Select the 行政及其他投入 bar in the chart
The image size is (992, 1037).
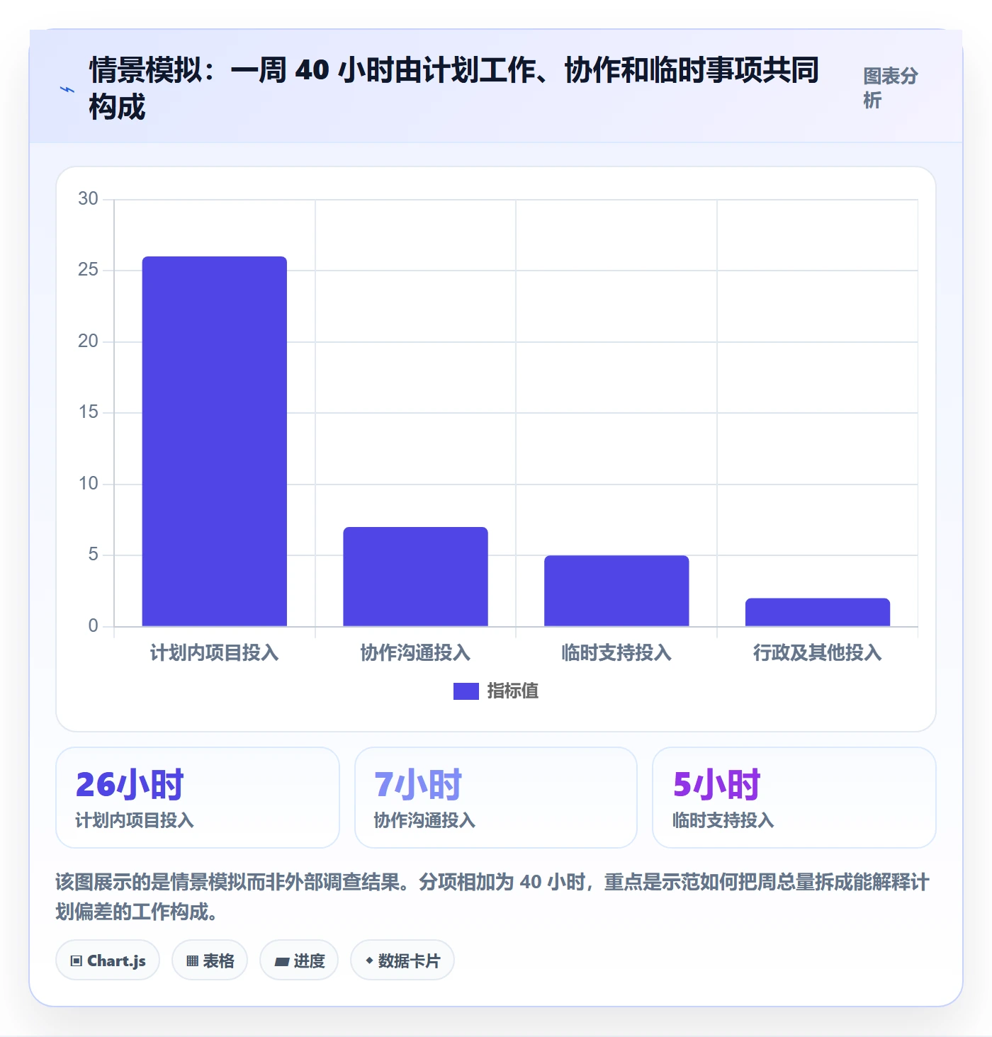[818, 612]
